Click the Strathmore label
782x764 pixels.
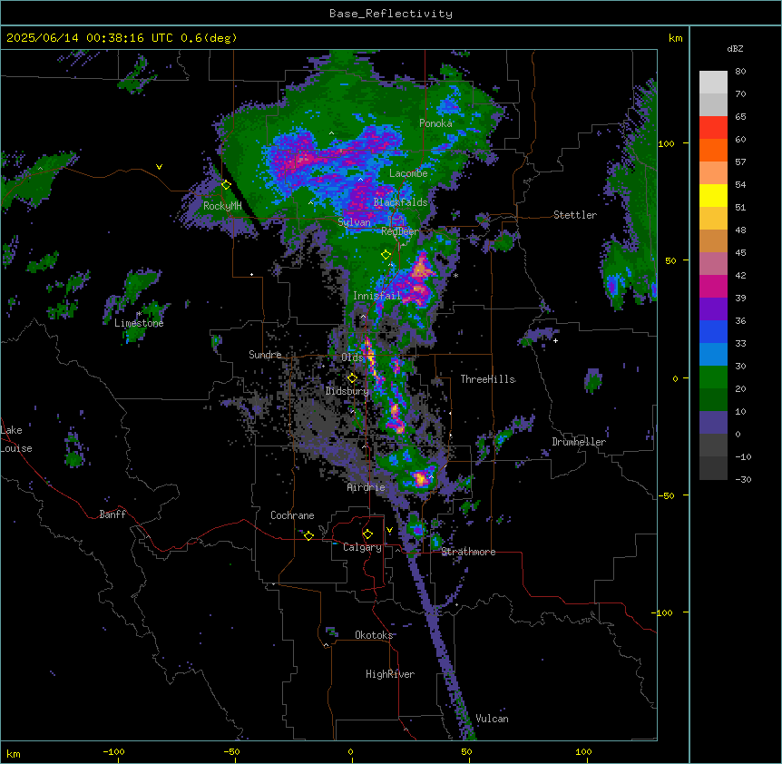[468, 552]
